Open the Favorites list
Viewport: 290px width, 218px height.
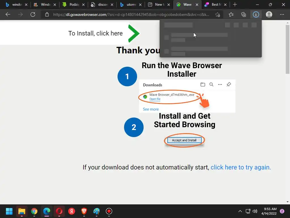pos(231,14)
